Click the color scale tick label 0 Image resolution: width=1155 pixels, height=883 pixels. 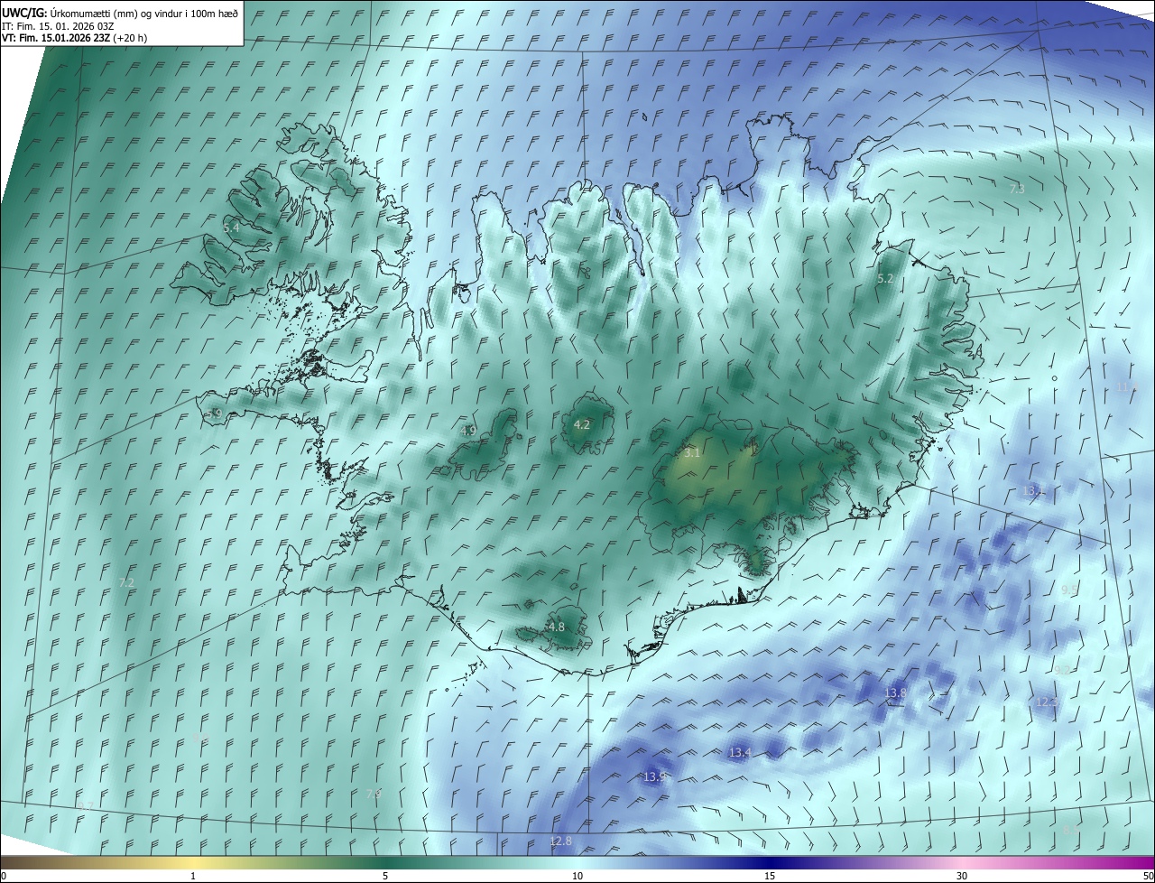(x=4, y=876)
